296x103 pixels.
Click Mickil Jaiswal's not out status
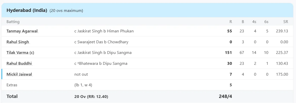[81, 74]
